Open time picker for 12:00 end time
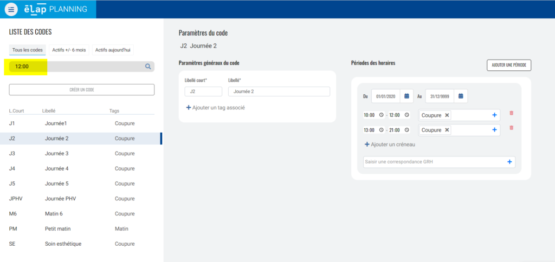The width and height of the screenshot is (555, 262). [x=407, y=115]
